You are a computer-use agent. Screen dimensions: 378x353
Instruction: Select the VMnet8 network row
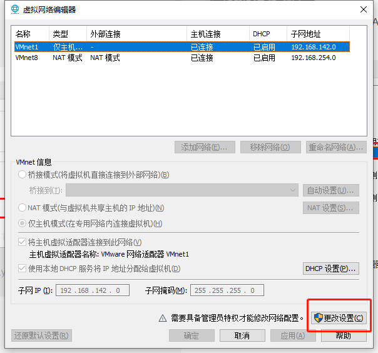click(x=182, y=58)
